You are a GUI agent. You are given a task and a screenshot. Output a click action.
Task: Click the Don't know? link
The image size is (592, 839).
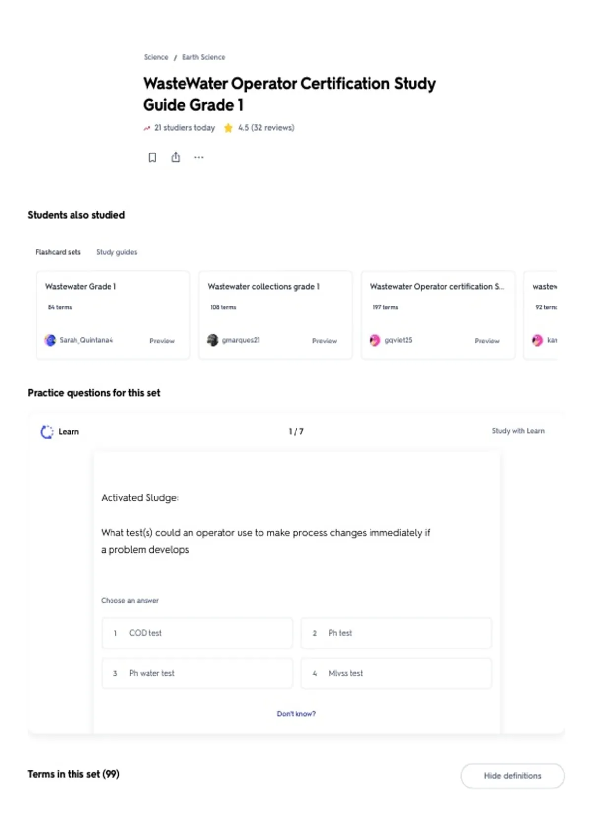(296, 714)
